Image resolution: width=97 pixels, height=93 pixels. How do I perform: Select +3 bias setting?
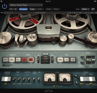pyautogui.click(x=66, y=60)
